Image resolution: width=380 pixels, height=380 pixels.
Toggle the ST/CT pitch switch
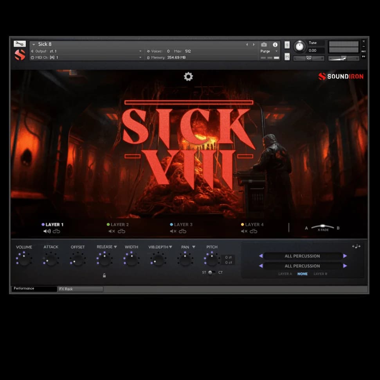click(211, 273)
